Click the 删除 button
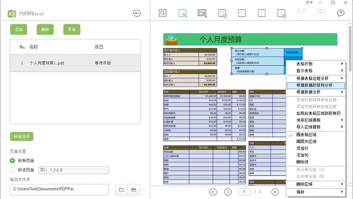Viewport: 353px width, 199px height. coord(45,29)
